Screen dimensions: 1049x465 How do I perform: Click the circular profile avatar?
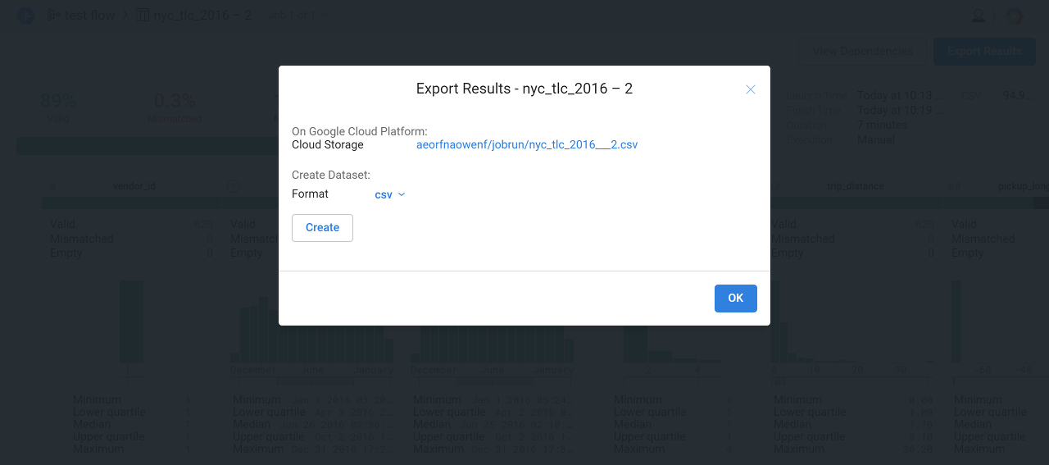coord(1015,16)
